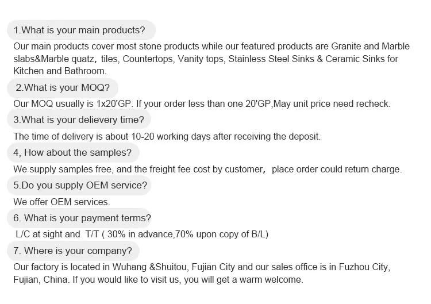Image resolution: width=431 pixels, height=304 pixels.
Task: Click the answer line starting "Our MOQ usually"
Action: (202, 104)
